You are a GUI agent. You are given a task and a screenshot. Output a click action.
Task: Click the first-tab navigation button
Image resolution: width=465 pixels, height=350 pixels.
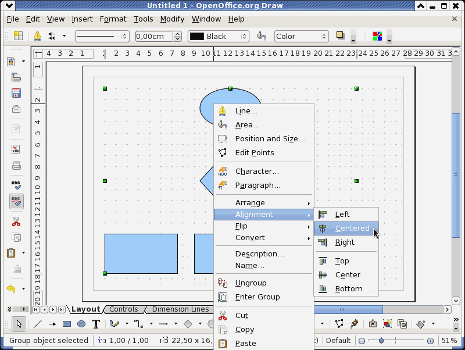click(x=35, y=310)
